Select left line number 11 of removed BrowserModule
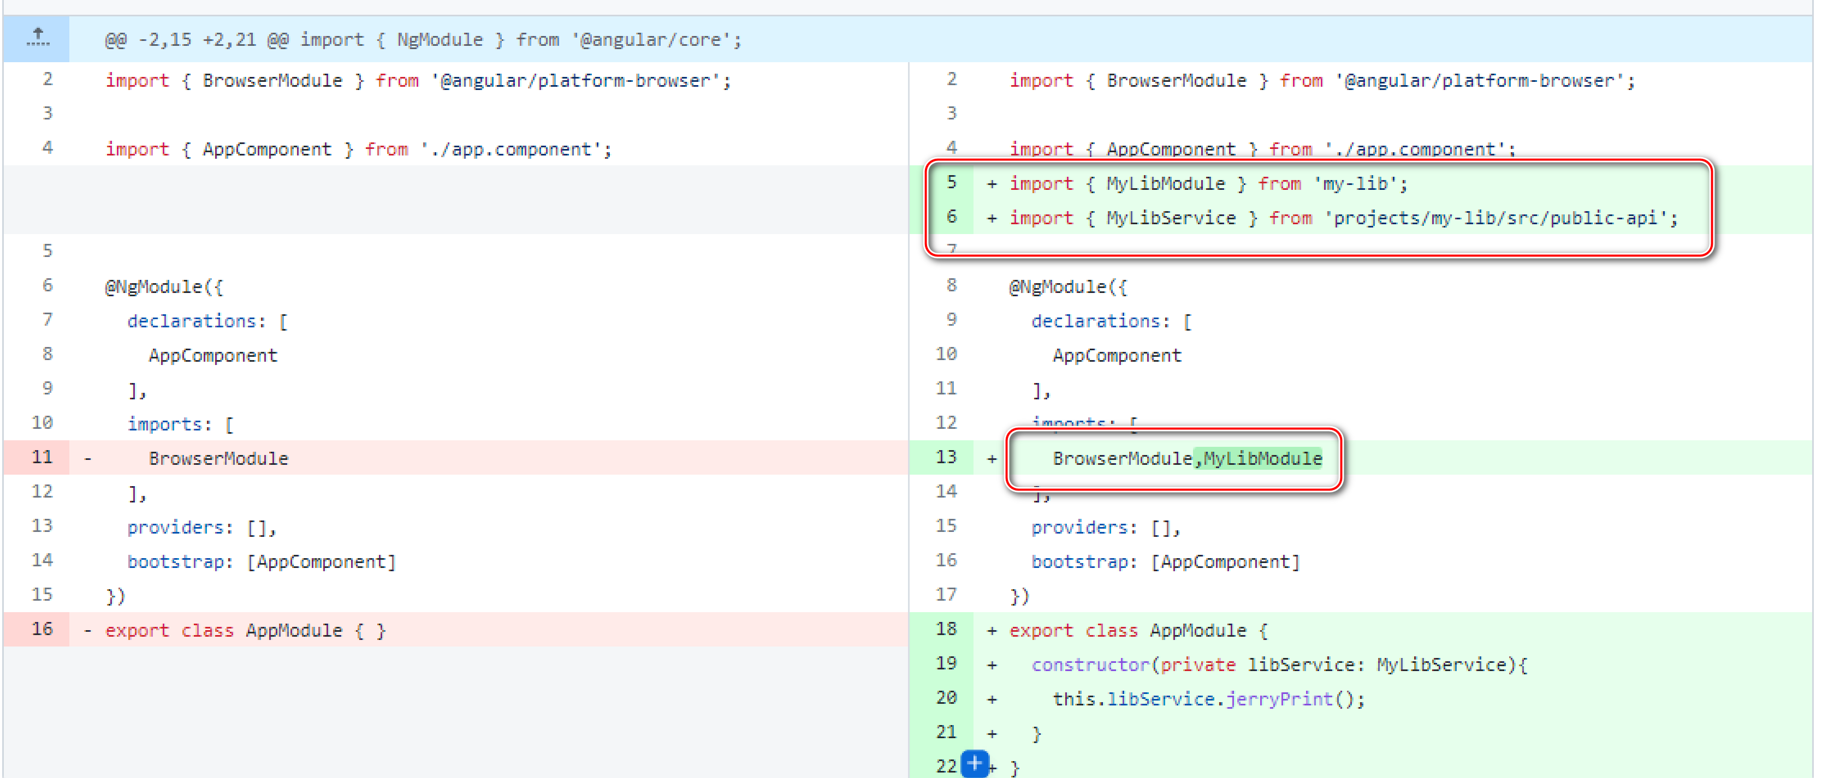 coord(41,457)
